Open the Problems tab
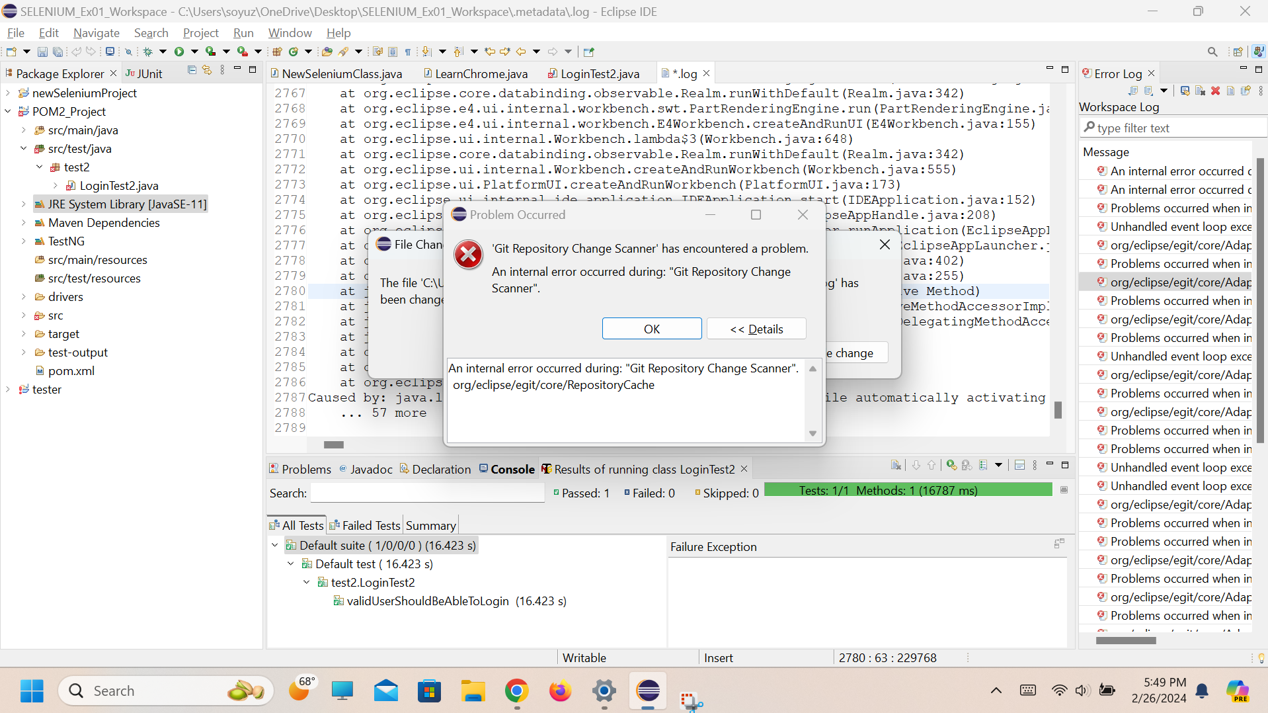This screenshot has width=1268, height=713. point(299,469)
